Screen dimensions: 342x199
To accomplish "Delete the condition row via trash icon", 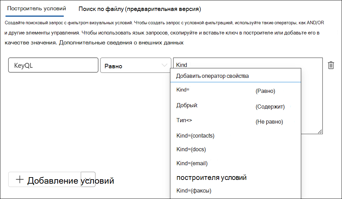I will tap(330, 65).
